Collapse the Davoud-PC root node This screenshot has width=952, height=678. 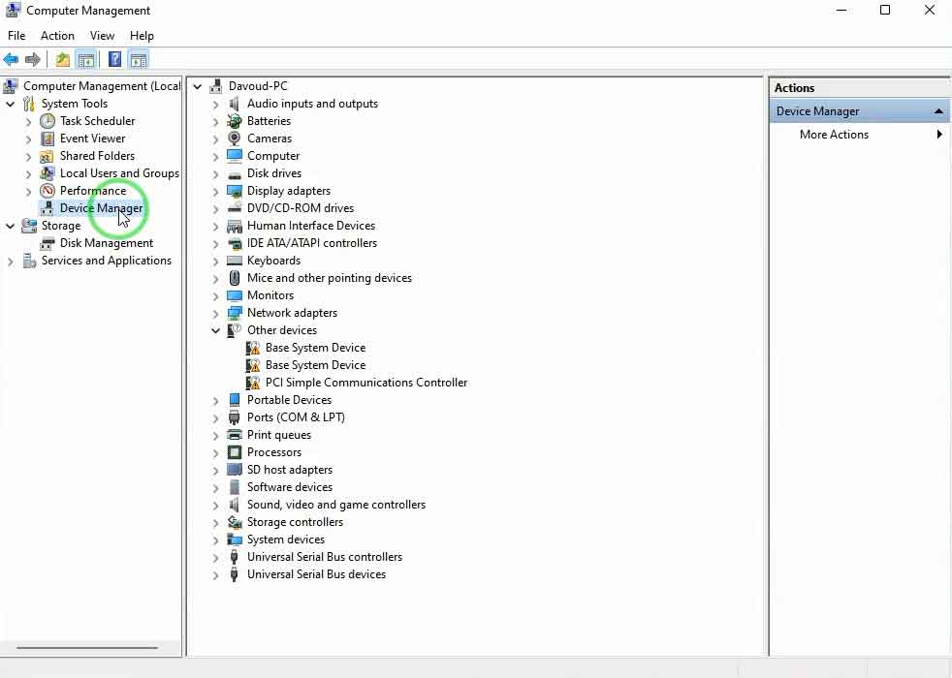[x=198, y=86]
